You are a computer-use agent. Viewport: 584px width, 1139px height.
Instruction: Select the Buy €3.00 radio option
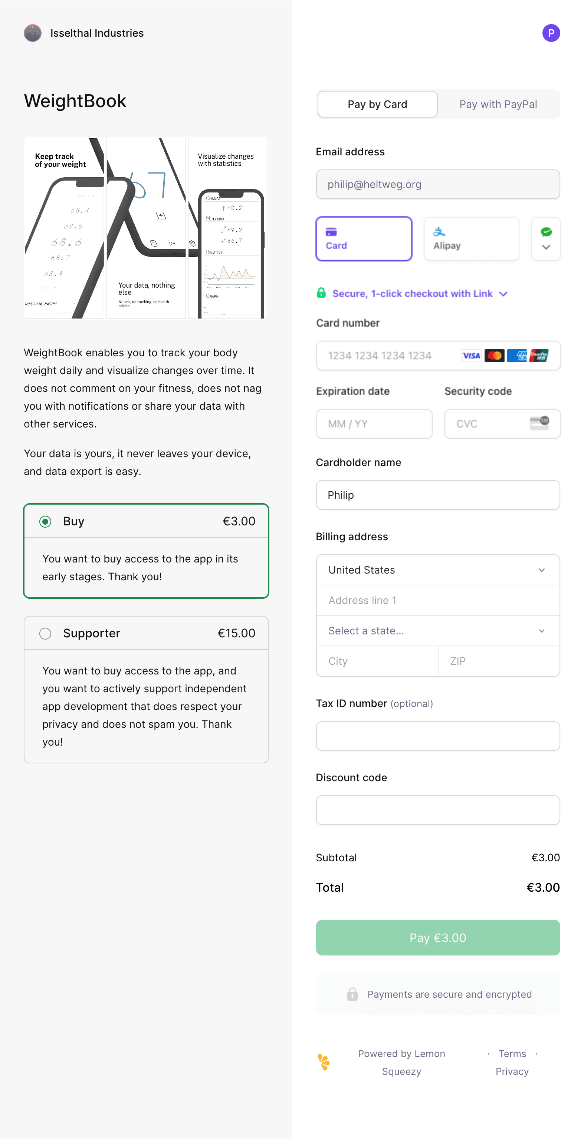pyautogui.click(x=45, y=521)
